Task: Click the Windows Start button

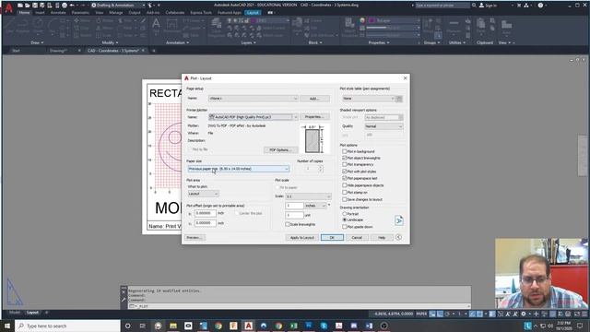Action: tap(7, 326)
